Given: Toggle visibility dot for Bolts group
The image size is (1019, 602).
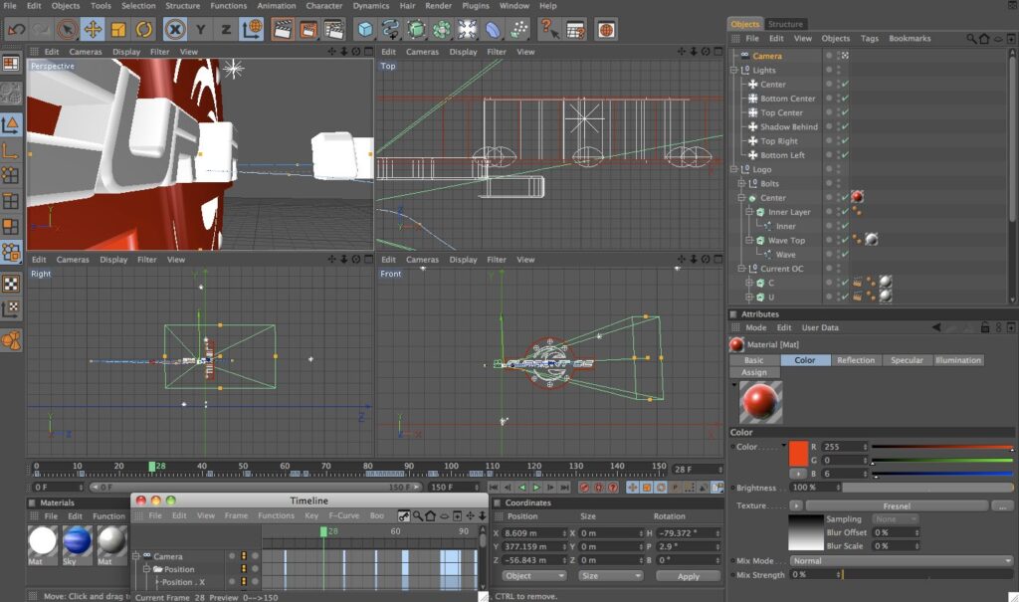Looking at the screenshot, I should 829,184.
